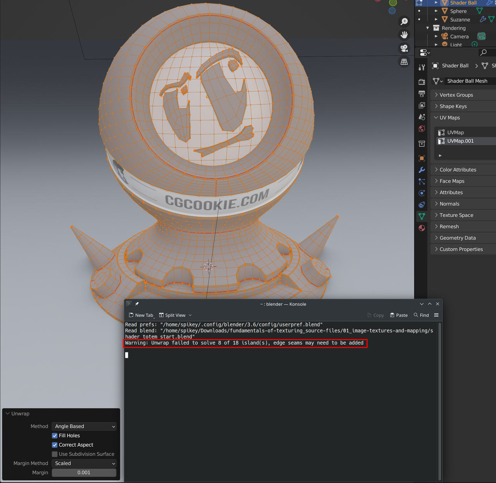The height and width of the screenshot is (483, 496).
Task: Click the Shader Ball Mesh name field
Action: tap(470, 81)
